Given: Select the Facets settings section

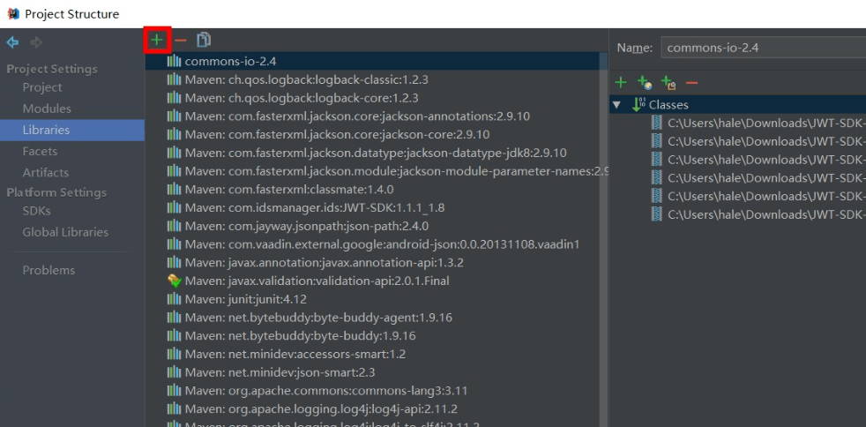Looking at the screenshot, I should click(x=41, y=151).
